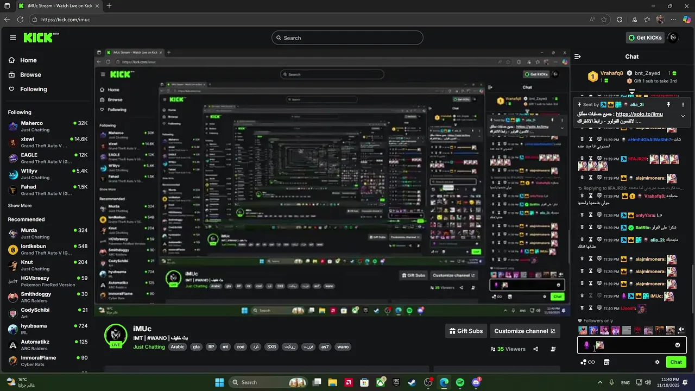Select the Arabic tag

[178, 347]
